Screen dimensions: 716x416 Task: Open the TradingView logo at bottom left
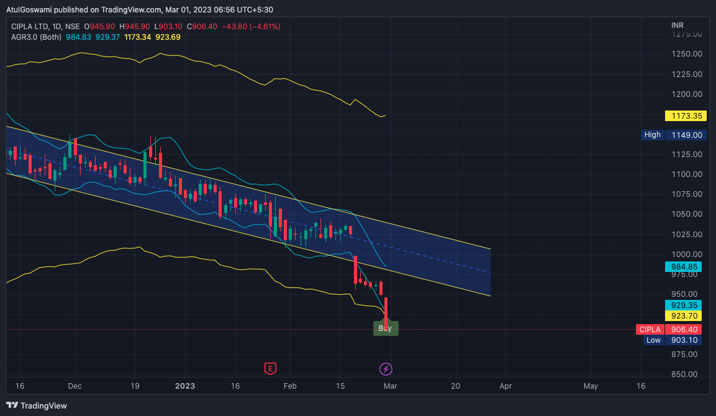pos(37,405)
